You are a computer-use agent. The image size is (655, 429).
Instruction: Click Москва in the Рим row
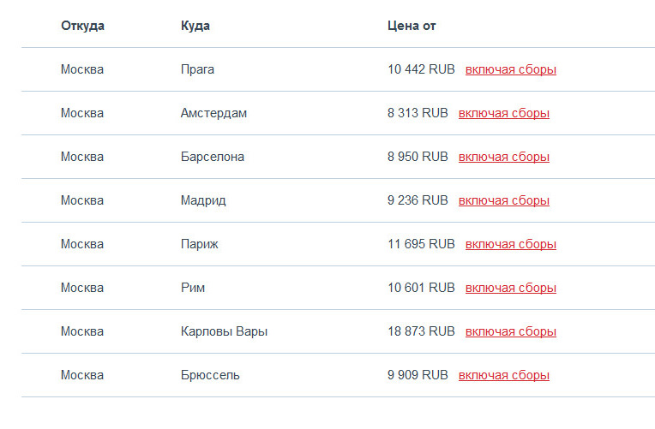82,288
